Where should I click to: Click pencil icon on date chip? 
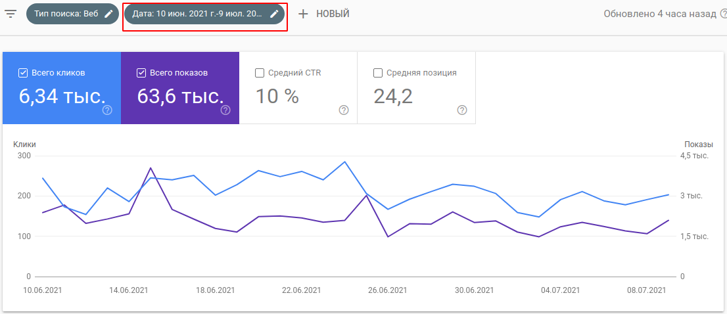pyautogui.click(x=274, y=14)
